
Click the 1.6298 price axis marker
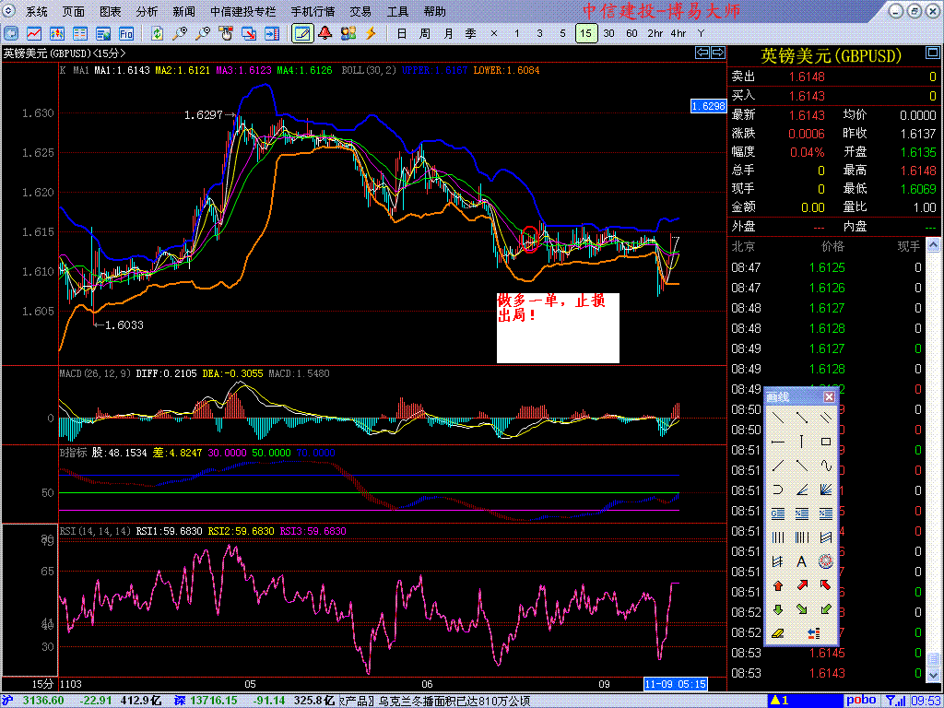coord(708,106)
